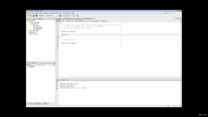Switch to the Files panel tab

(34, 19)
